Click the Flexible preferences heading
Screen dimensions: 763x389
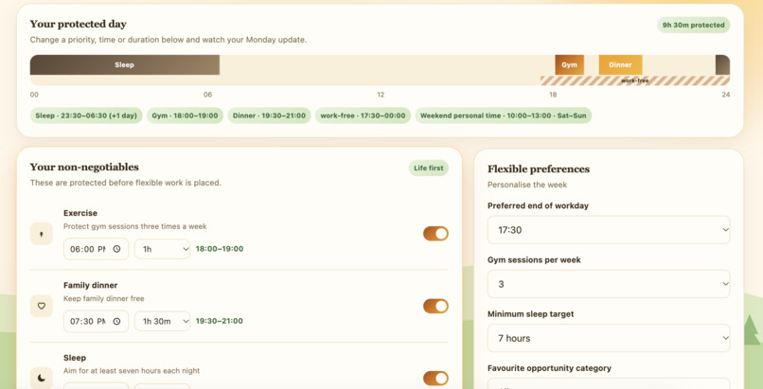pyautogui.click(x=539, y=168)
